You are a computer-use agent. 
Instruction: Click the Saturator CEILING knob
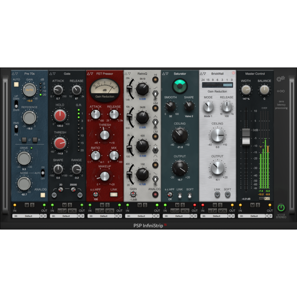tap(180, 135)
